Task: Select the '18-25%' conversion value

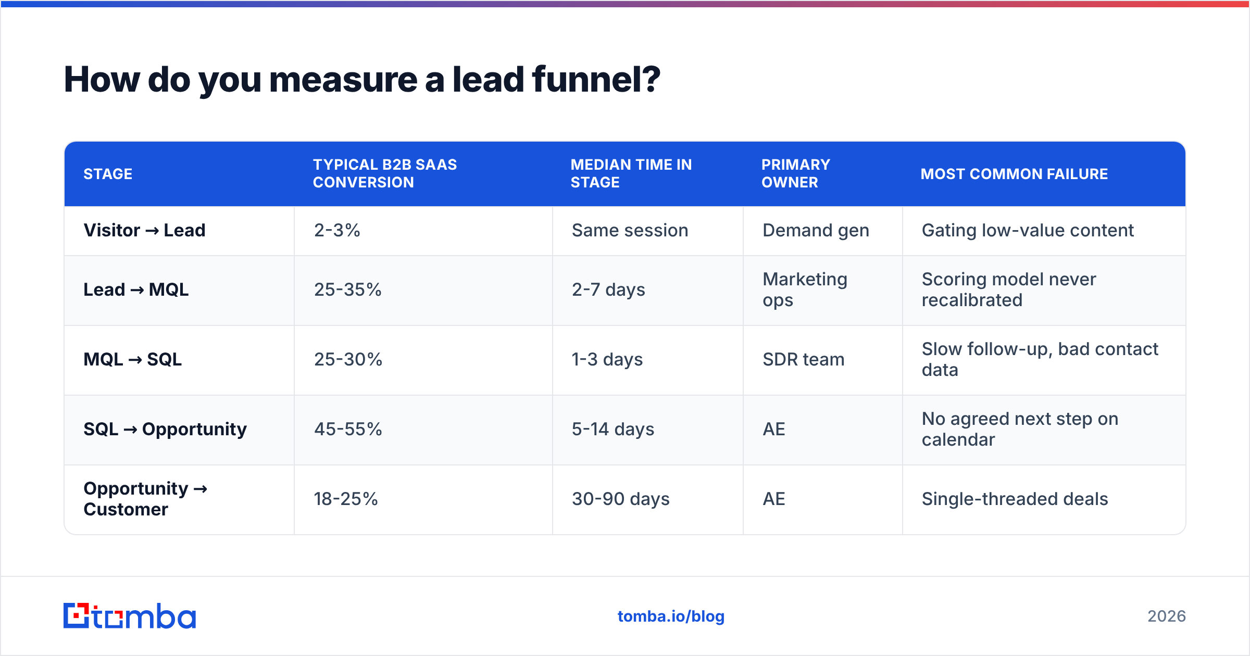Action: click(x=346, y=499)
